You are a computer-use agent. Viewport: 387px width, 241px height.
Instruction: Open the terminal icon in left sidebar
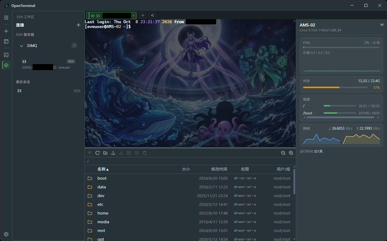click(6, 55)
